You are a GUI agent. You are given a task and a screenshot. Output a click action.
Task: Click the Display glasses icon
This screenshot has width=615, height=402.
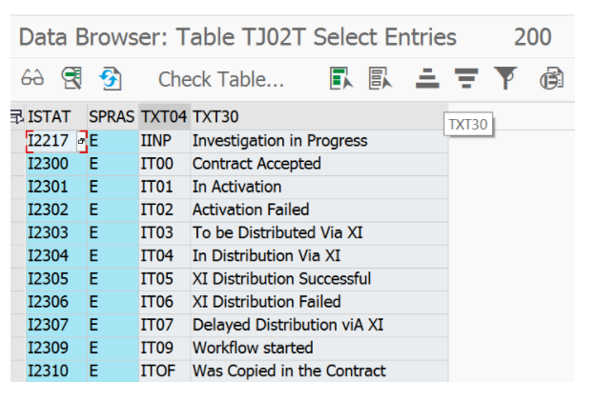[32, 77]
